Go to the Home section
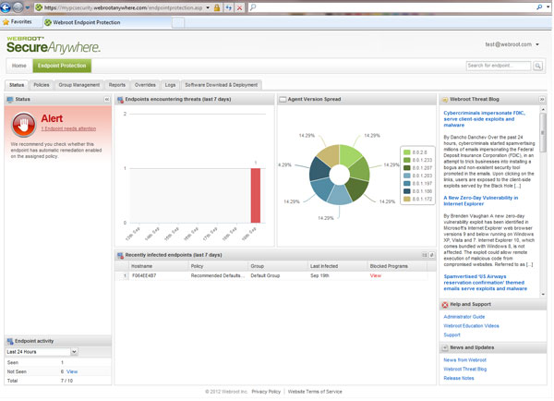554x401 pixels. pyautogui.click(x=19, y=66)
